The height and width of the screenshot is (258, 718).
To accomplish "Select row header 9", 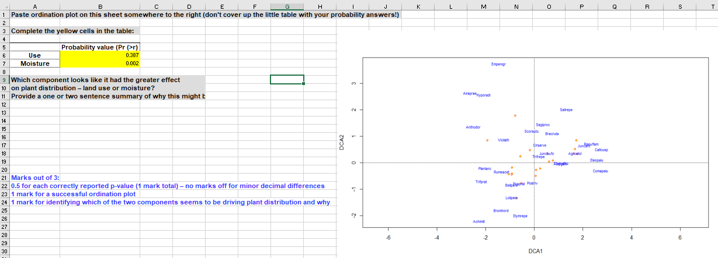I will click(x=5, y=80).
